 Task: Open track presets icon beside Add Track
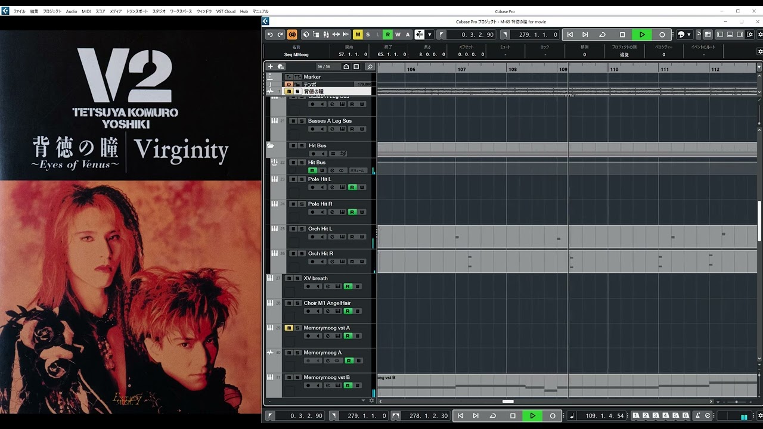281,67
